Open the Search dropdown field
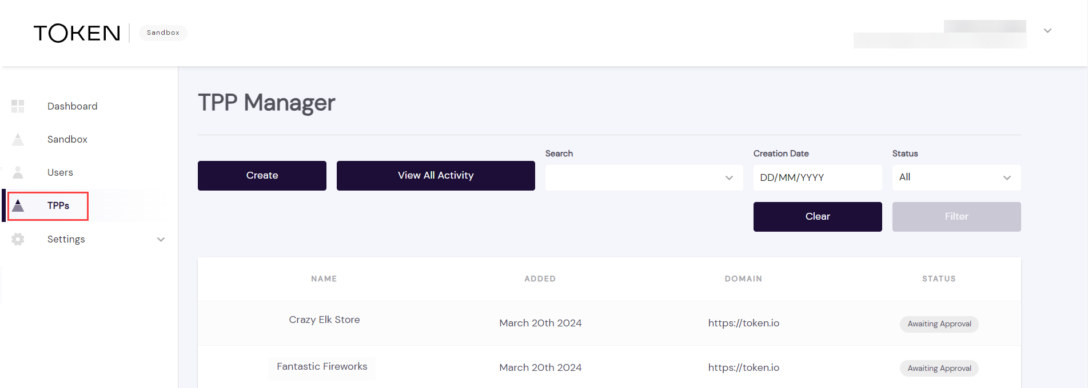Screen dimensions: 1088x388 click(x=644, y=177)
